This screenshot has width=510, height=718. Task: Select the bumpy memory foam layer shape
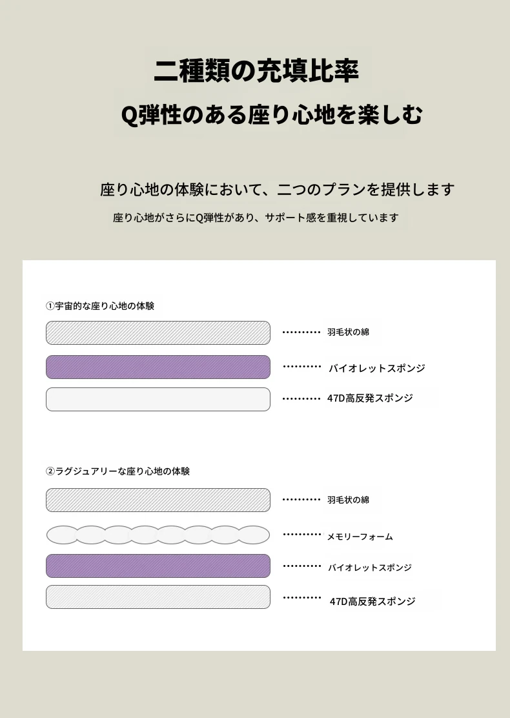point(158,535)
